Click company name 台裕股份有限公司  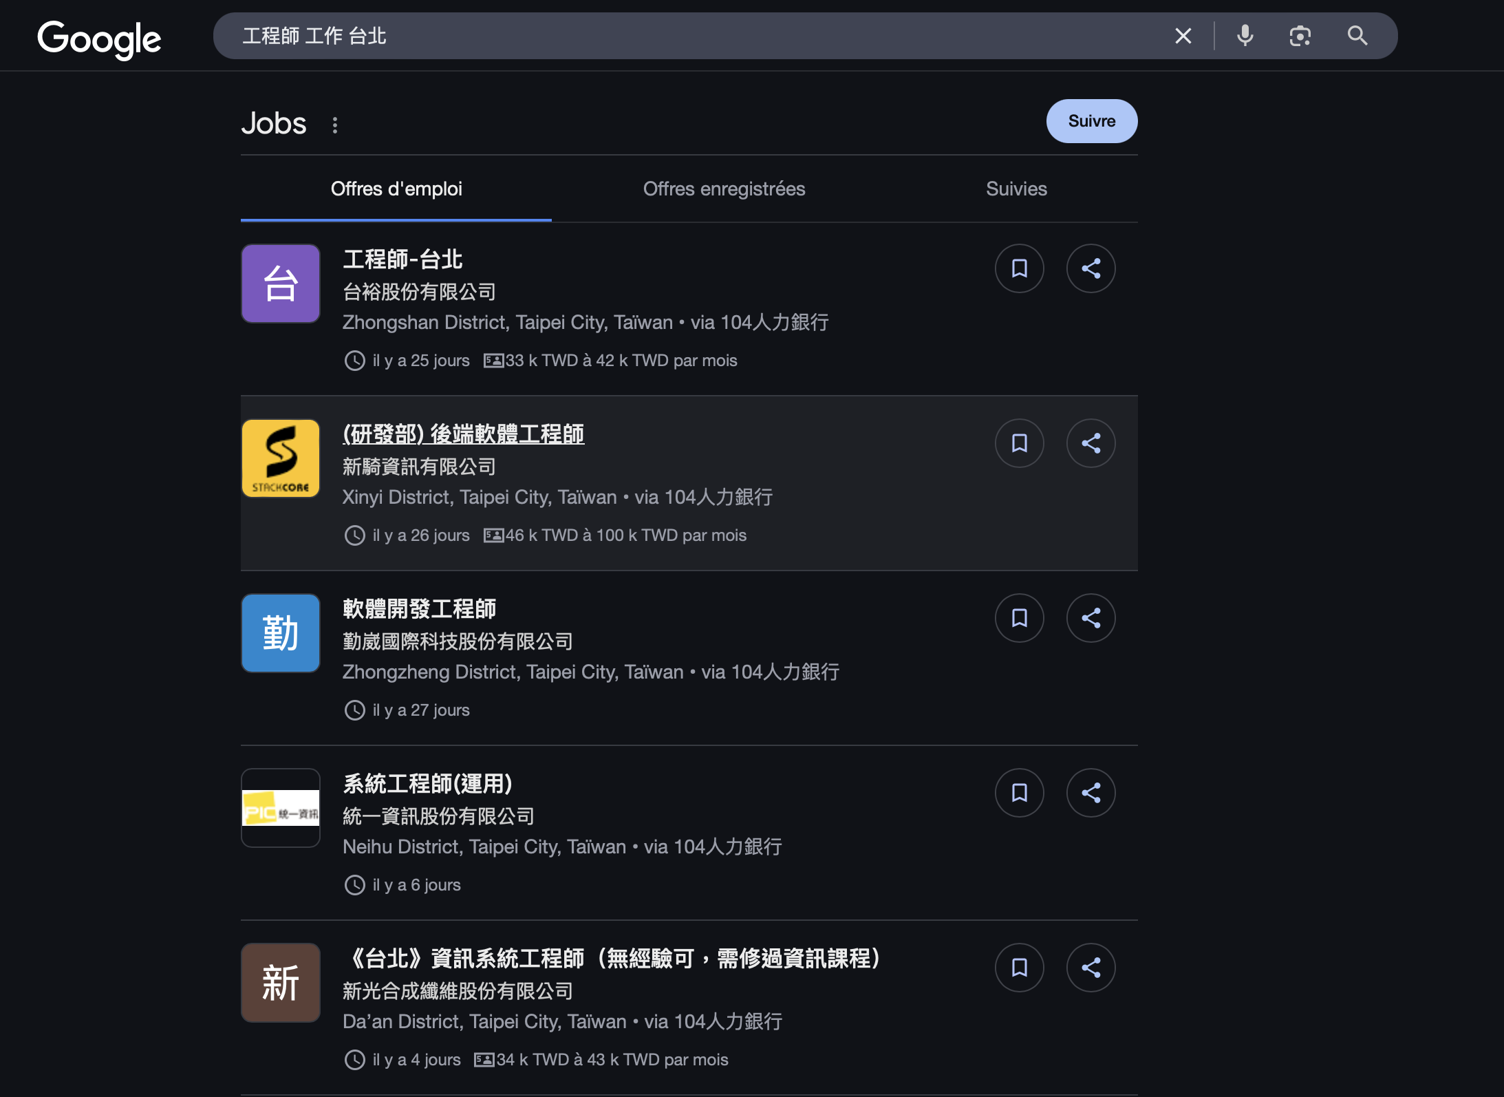pyautogui.click(x=419, y=292)
